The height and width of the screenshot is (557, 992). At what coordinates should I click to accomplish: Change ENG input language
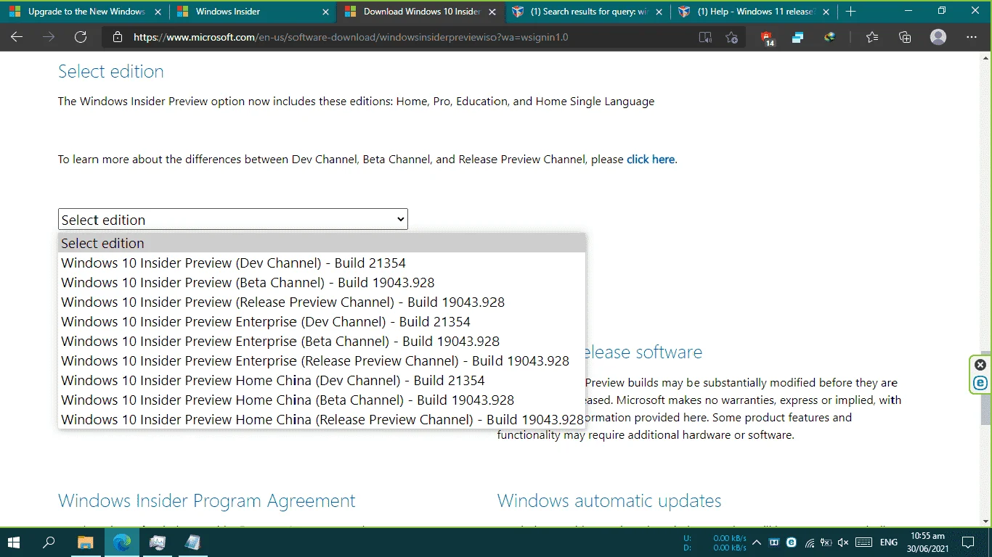pyautogui.click(x=889, y=542)
